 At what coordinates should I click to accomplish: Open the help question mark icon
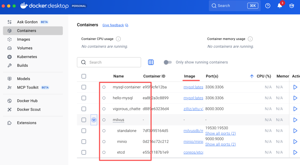coord(268,6)
